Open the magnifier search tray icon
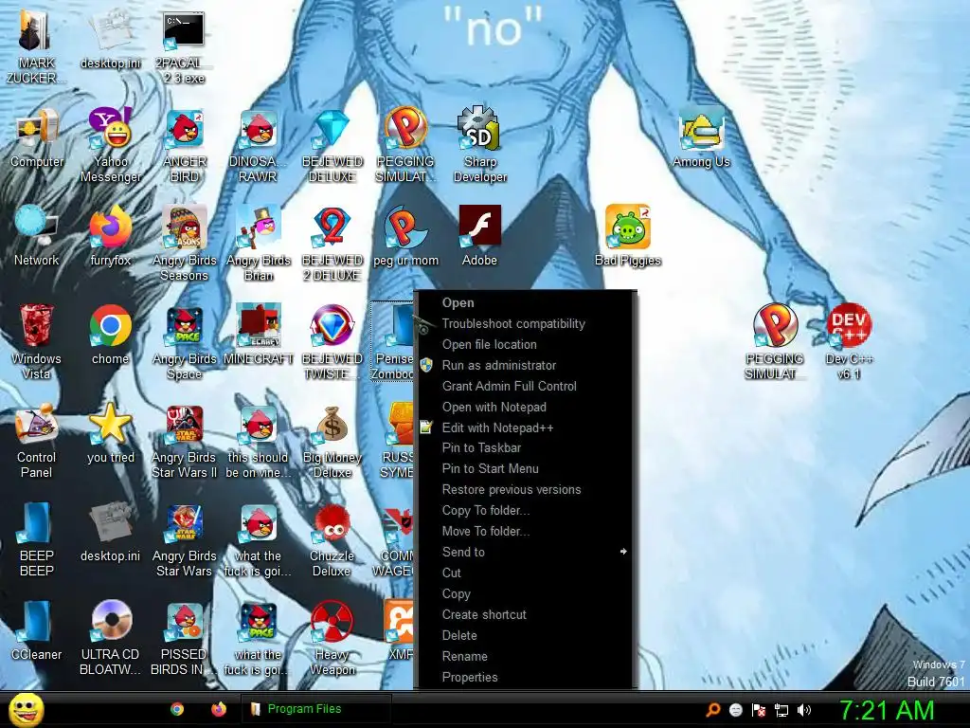 pos(712,710)
